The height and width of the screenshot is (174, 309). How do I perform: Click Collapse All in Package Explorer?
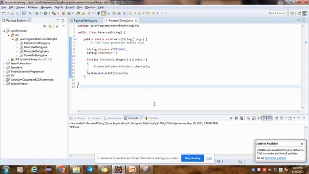pos(45,26)
